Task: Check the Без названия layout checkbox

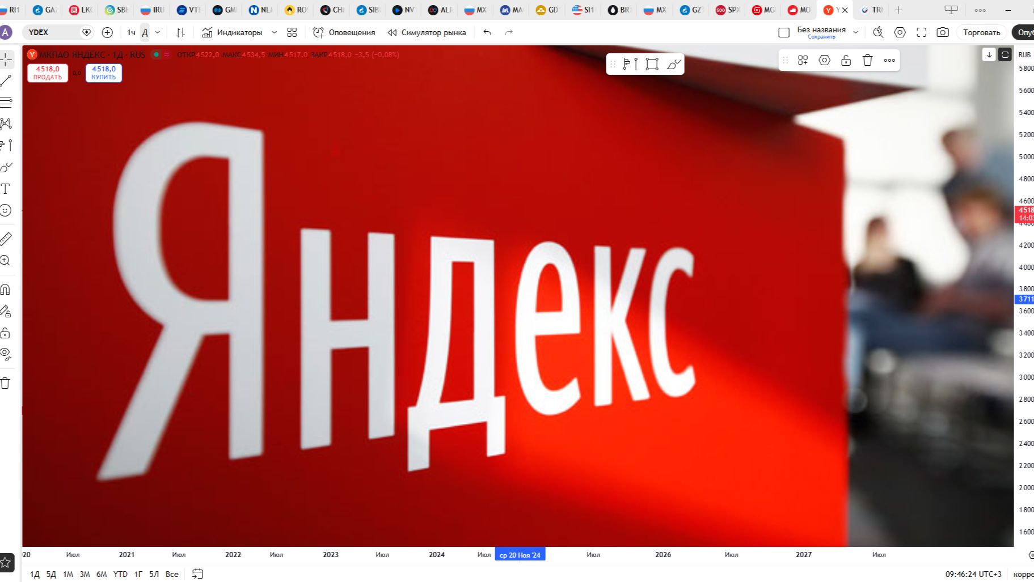Action: tap(783, 32)
